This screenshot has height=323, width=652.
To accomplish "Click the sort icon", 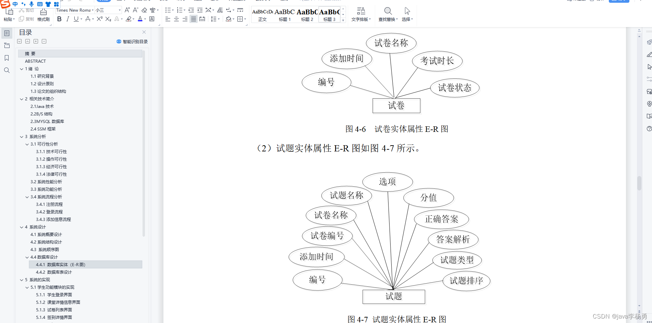I will coord(220,10).
